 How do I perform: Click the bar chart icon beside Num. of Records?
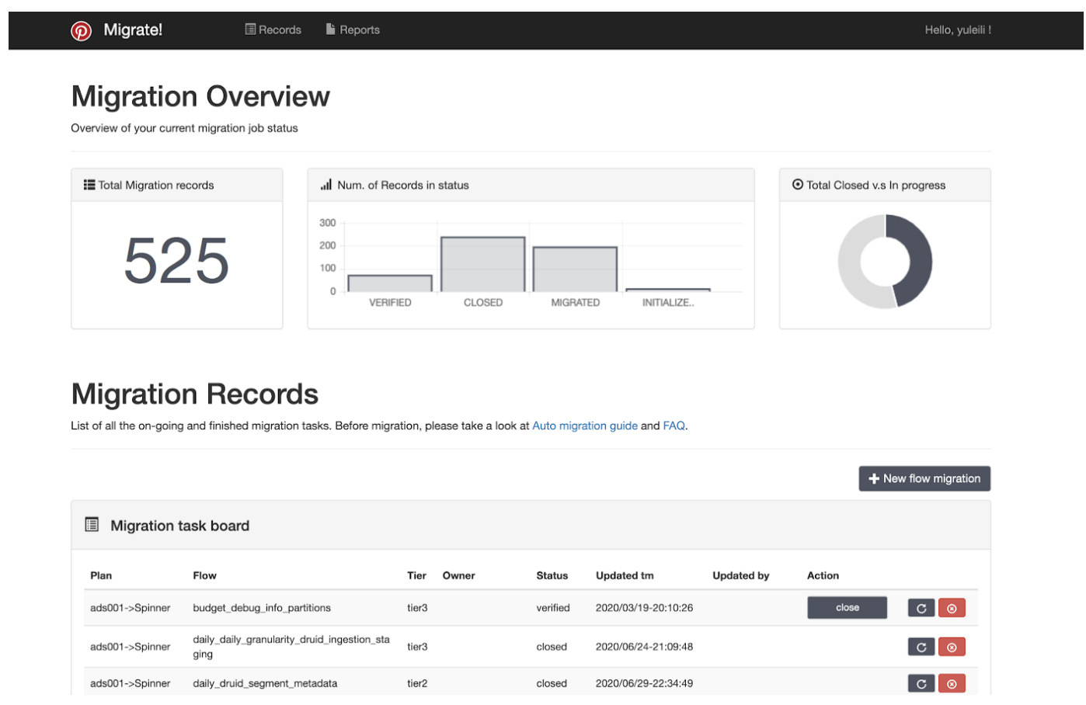326,185
